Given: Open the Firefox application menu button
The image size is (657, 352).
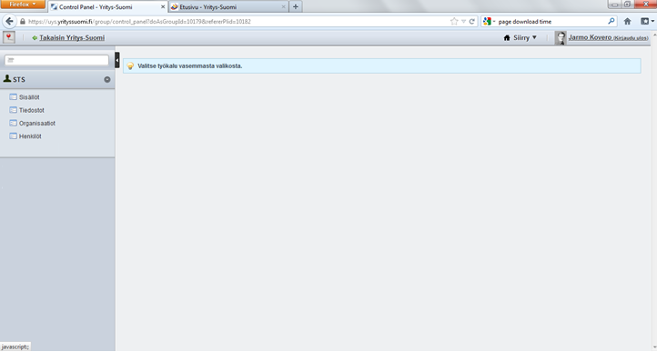Looking at the screenshot, I should pyautogui.click(x=23, y=5).
